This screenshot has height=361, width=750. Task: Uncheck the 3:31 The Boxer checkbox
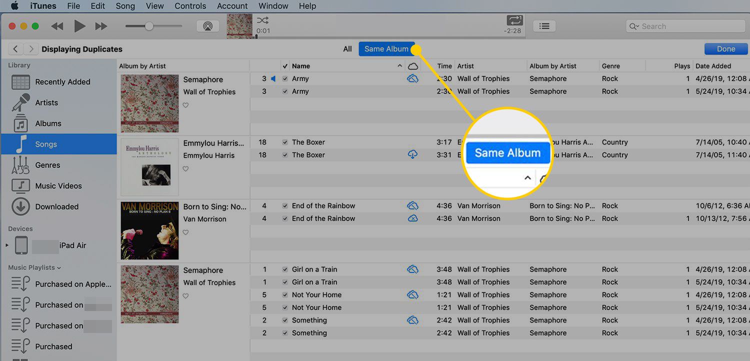point(285,155)
